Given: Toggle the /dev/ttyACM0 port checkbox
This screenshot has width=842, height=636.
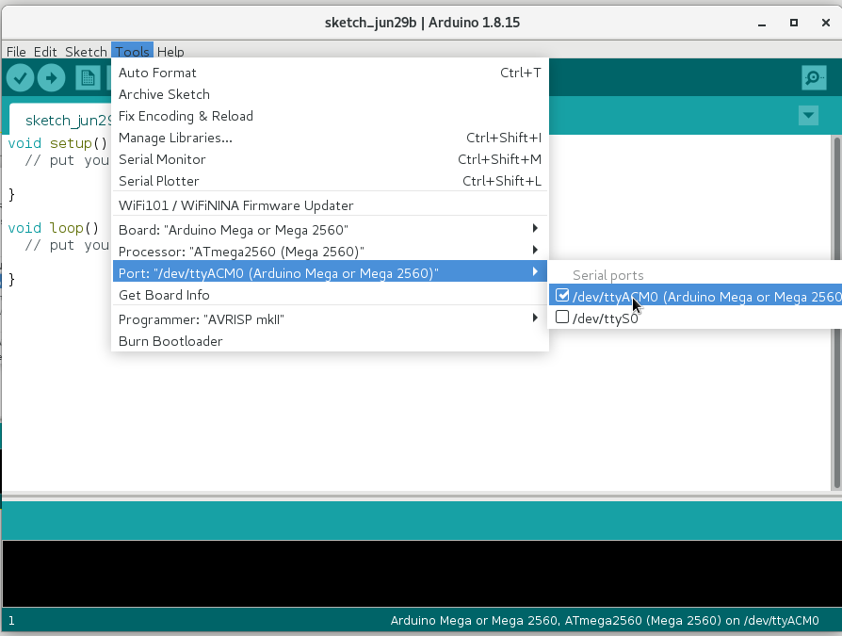Looking at the screenshot, I should (x=562, y=296).
